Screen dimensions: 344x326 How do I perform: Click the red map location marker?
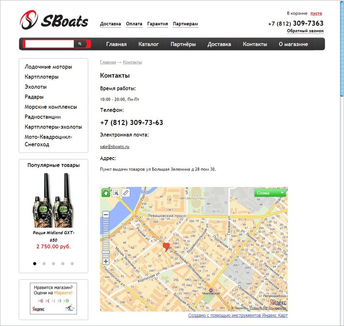(x=166, y=247)
